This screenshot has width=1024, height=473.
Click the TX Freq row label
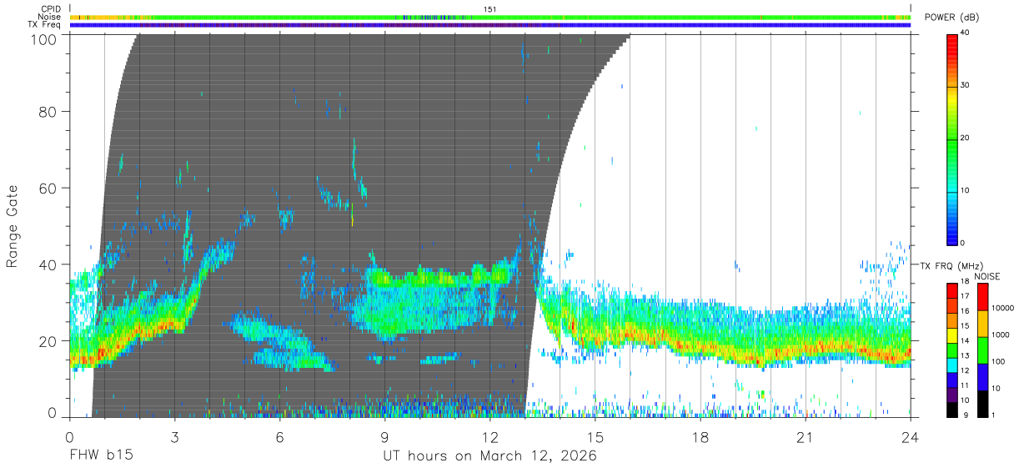44,25
